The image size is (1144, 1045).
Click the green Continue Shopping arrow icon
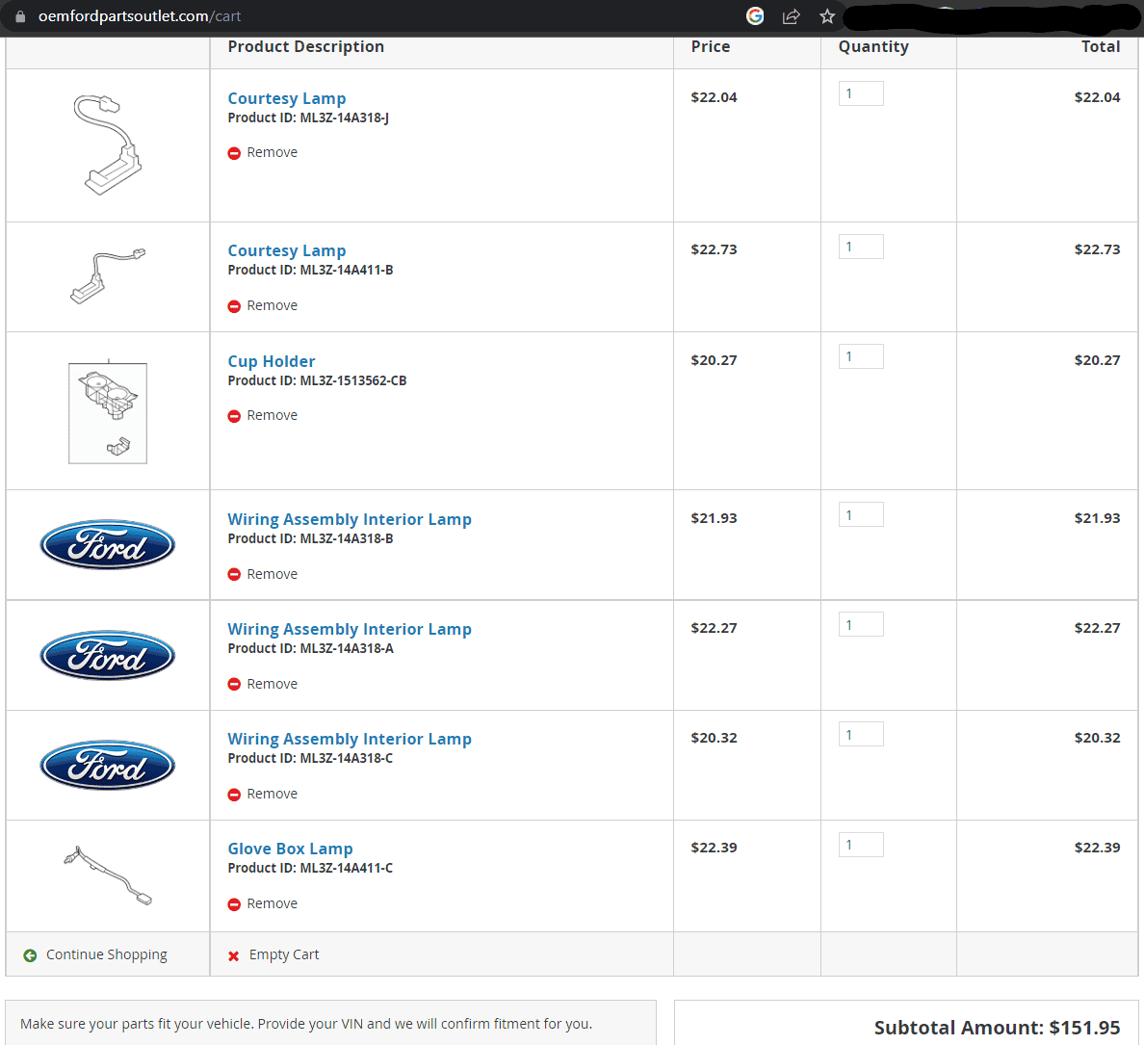(x=30, y=955)
